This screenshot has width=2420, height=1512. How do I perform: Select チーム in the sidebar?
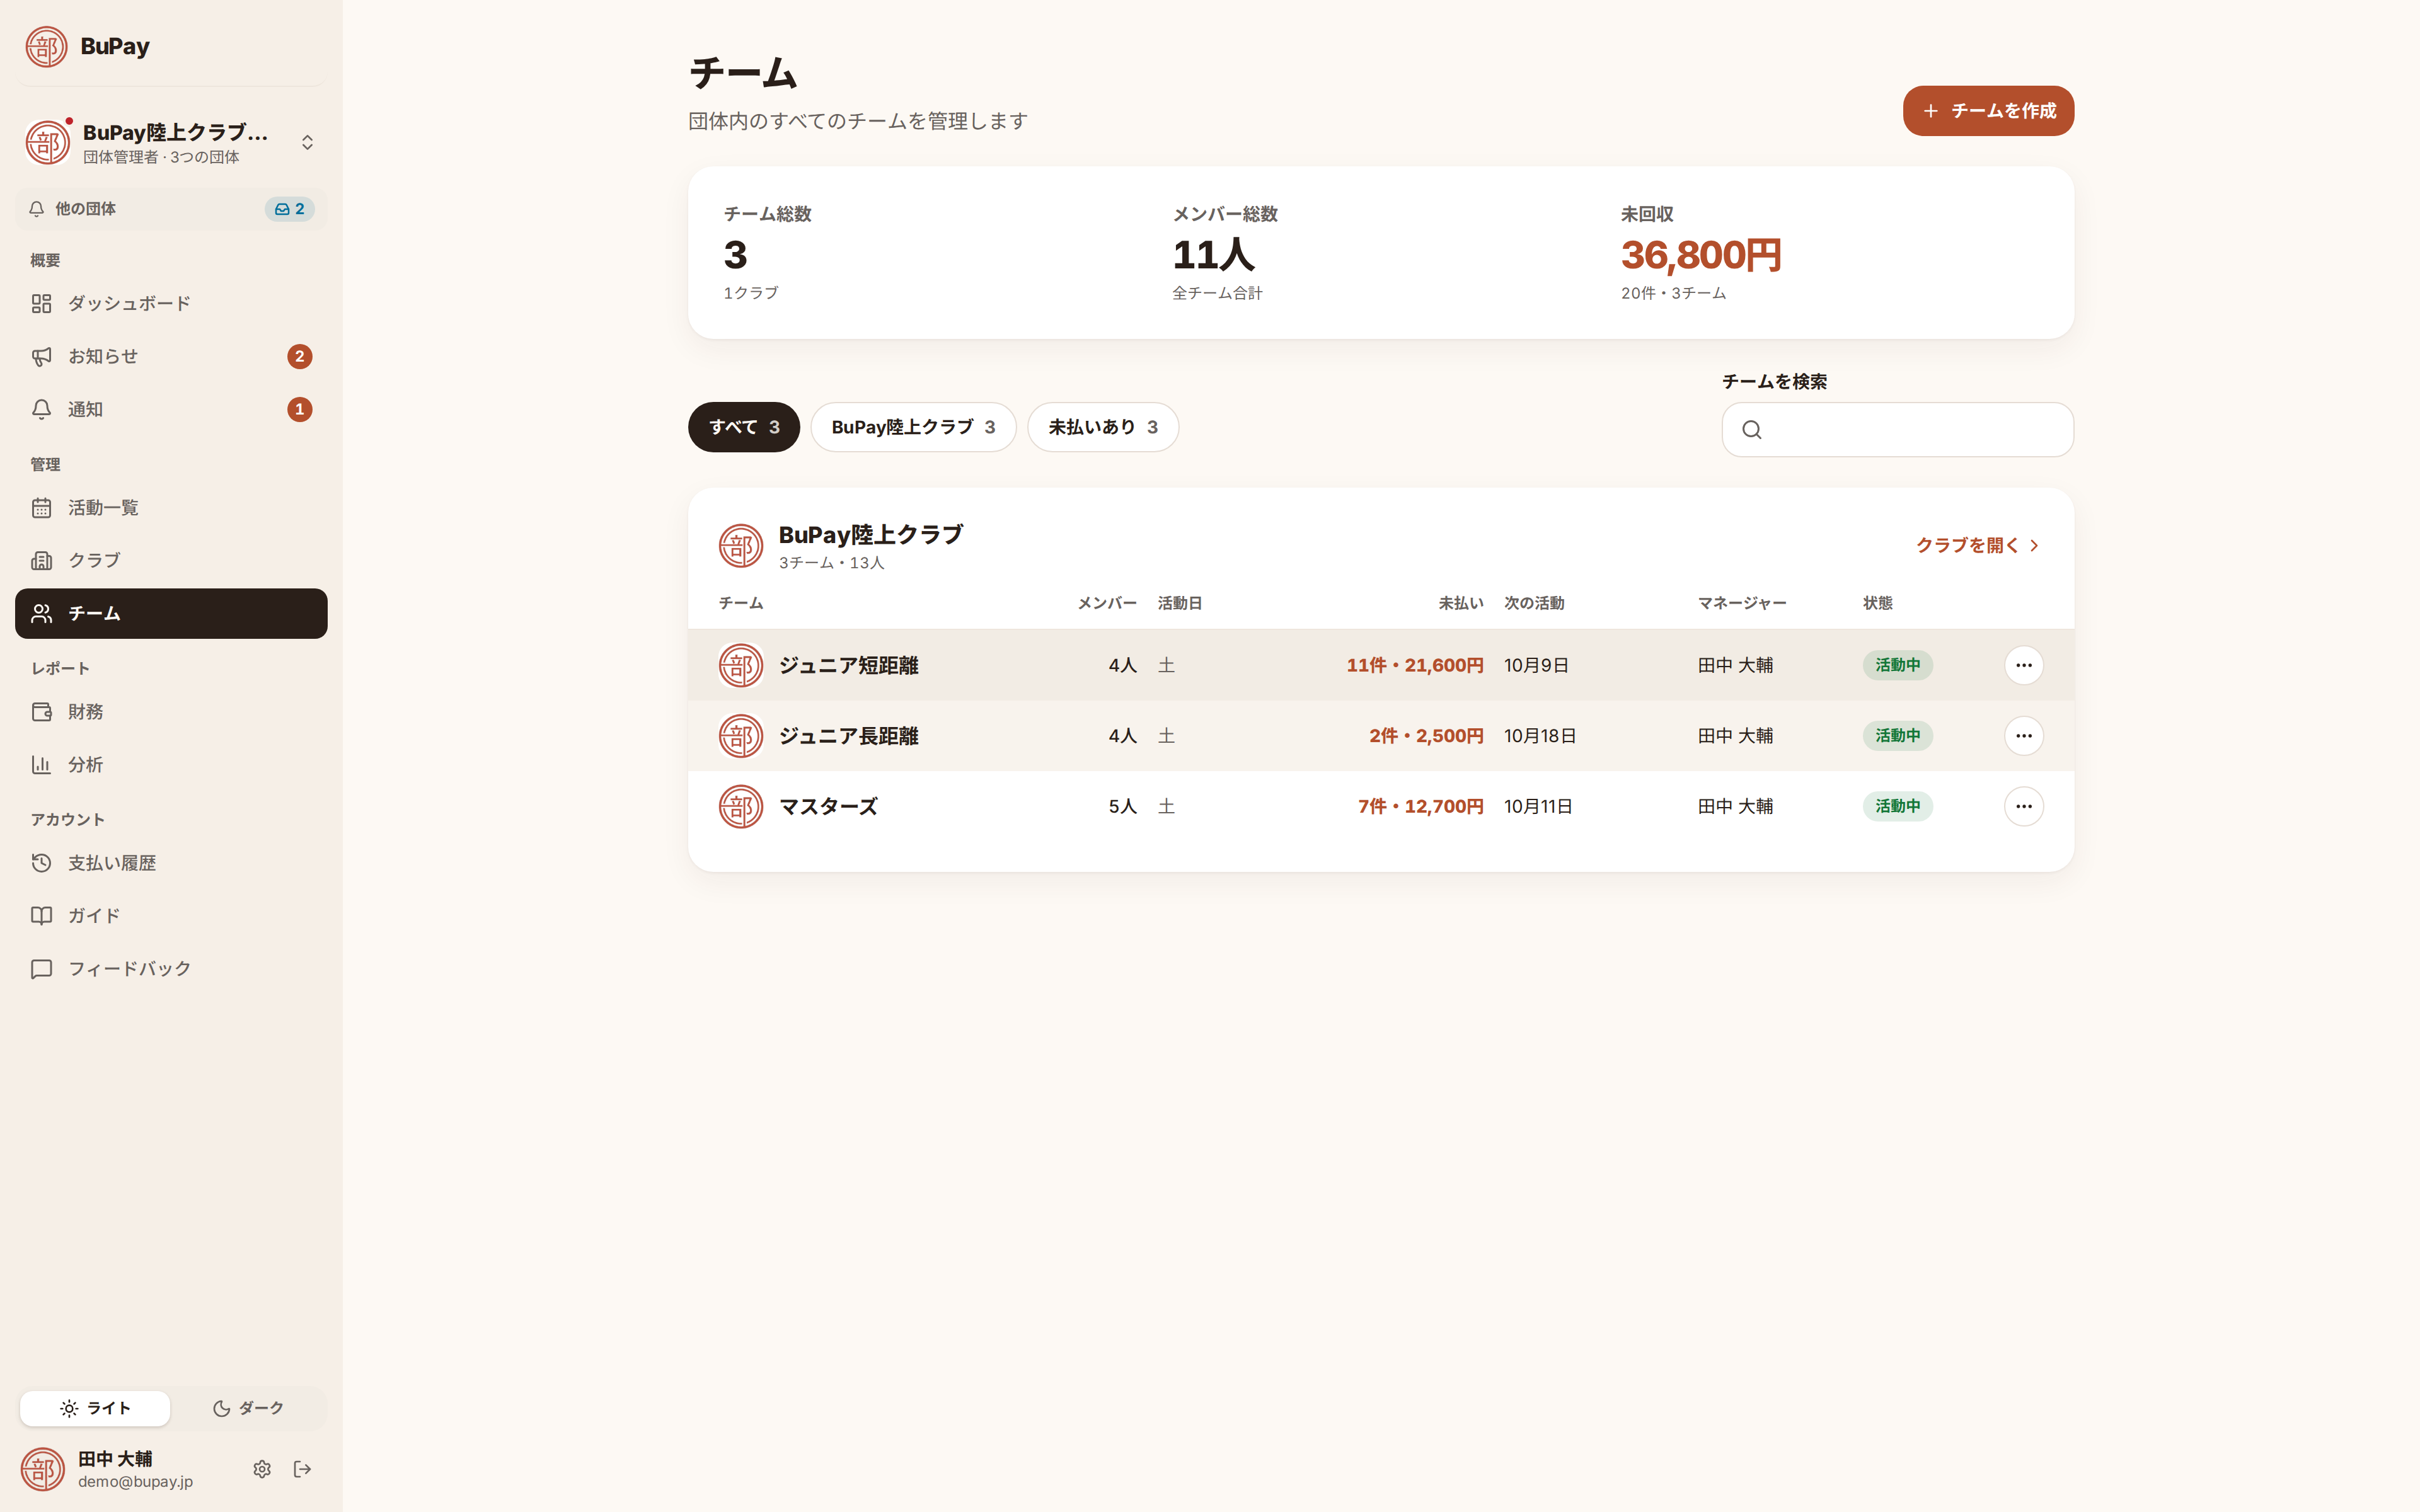click(x=171, y=613)
